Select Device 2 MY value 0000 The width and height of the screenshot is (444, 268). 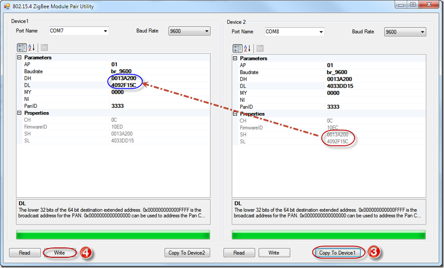(x=333, y=93)
